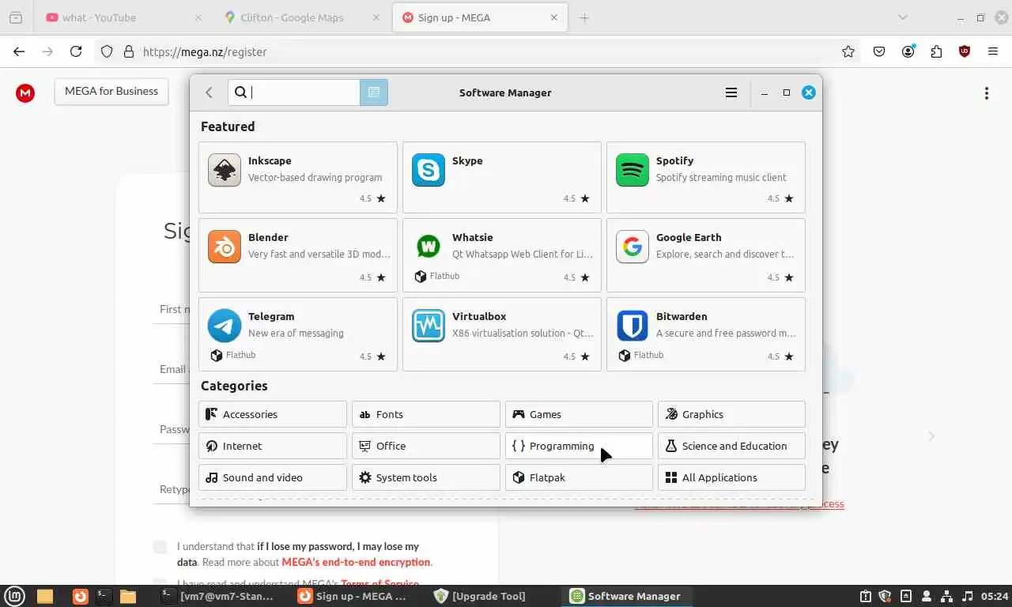
Task: Open the Skype app icon
Action: [x=429, y=170]
